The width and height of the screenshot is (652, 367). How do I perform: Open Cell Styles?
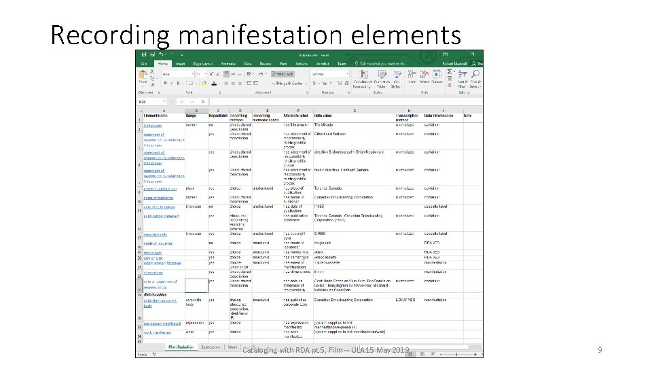[397, 79]
